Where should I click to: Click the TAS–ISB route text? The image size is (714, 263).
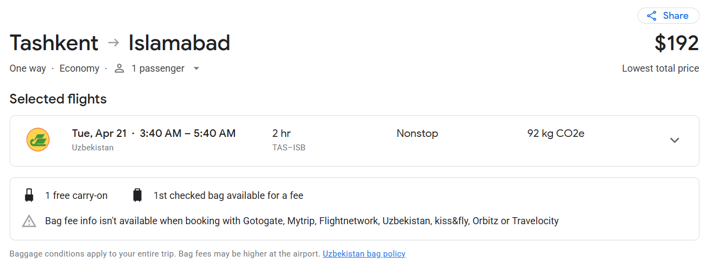(289, 147)
